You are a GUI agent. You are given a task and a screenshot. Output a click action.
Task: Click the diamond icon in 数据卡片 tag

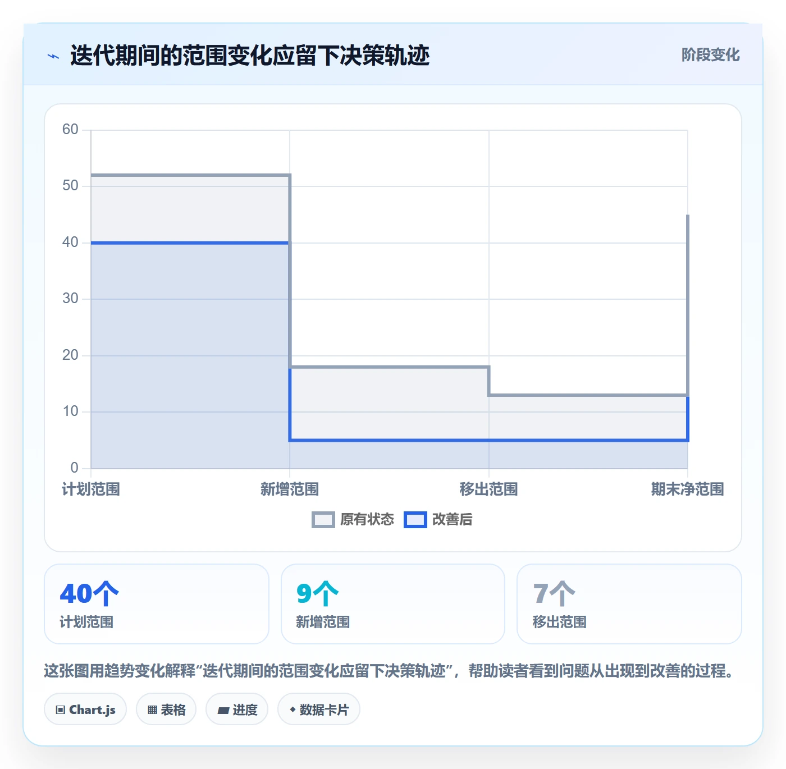coord(293,710)
